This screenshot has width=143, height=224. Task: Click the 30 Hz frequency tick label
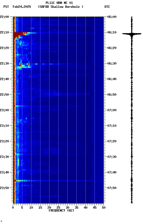click(67, 208)
